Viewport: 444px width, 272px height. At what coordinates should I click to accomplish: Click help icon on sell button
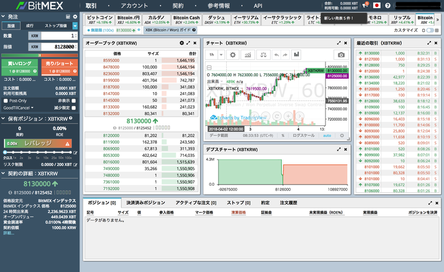[x=75, y=71]
